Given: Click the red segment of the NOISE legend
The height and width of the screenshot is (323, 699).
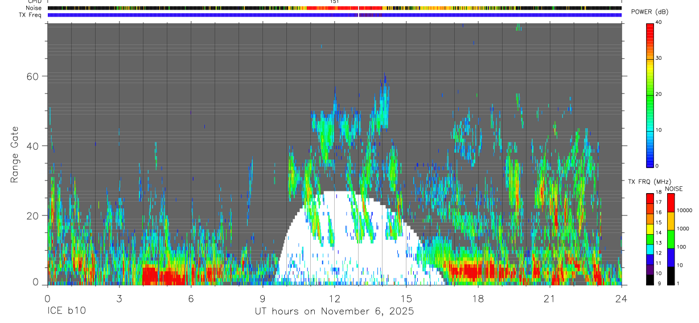Looking at the screenshot, I should point(671,203).
